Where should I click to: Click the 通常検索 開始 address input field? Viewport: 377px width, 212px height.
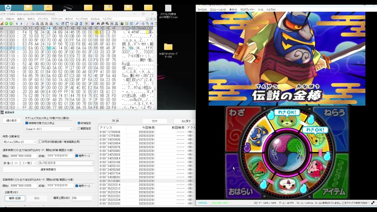click(23, 156)
